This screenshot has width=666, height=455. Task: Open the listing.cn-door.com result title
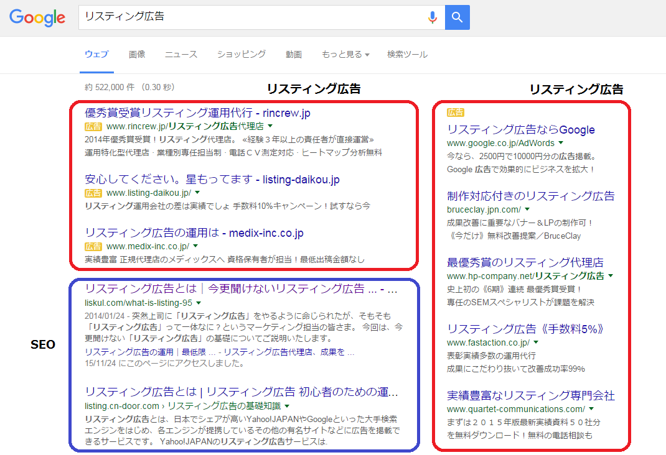[242, 392]
